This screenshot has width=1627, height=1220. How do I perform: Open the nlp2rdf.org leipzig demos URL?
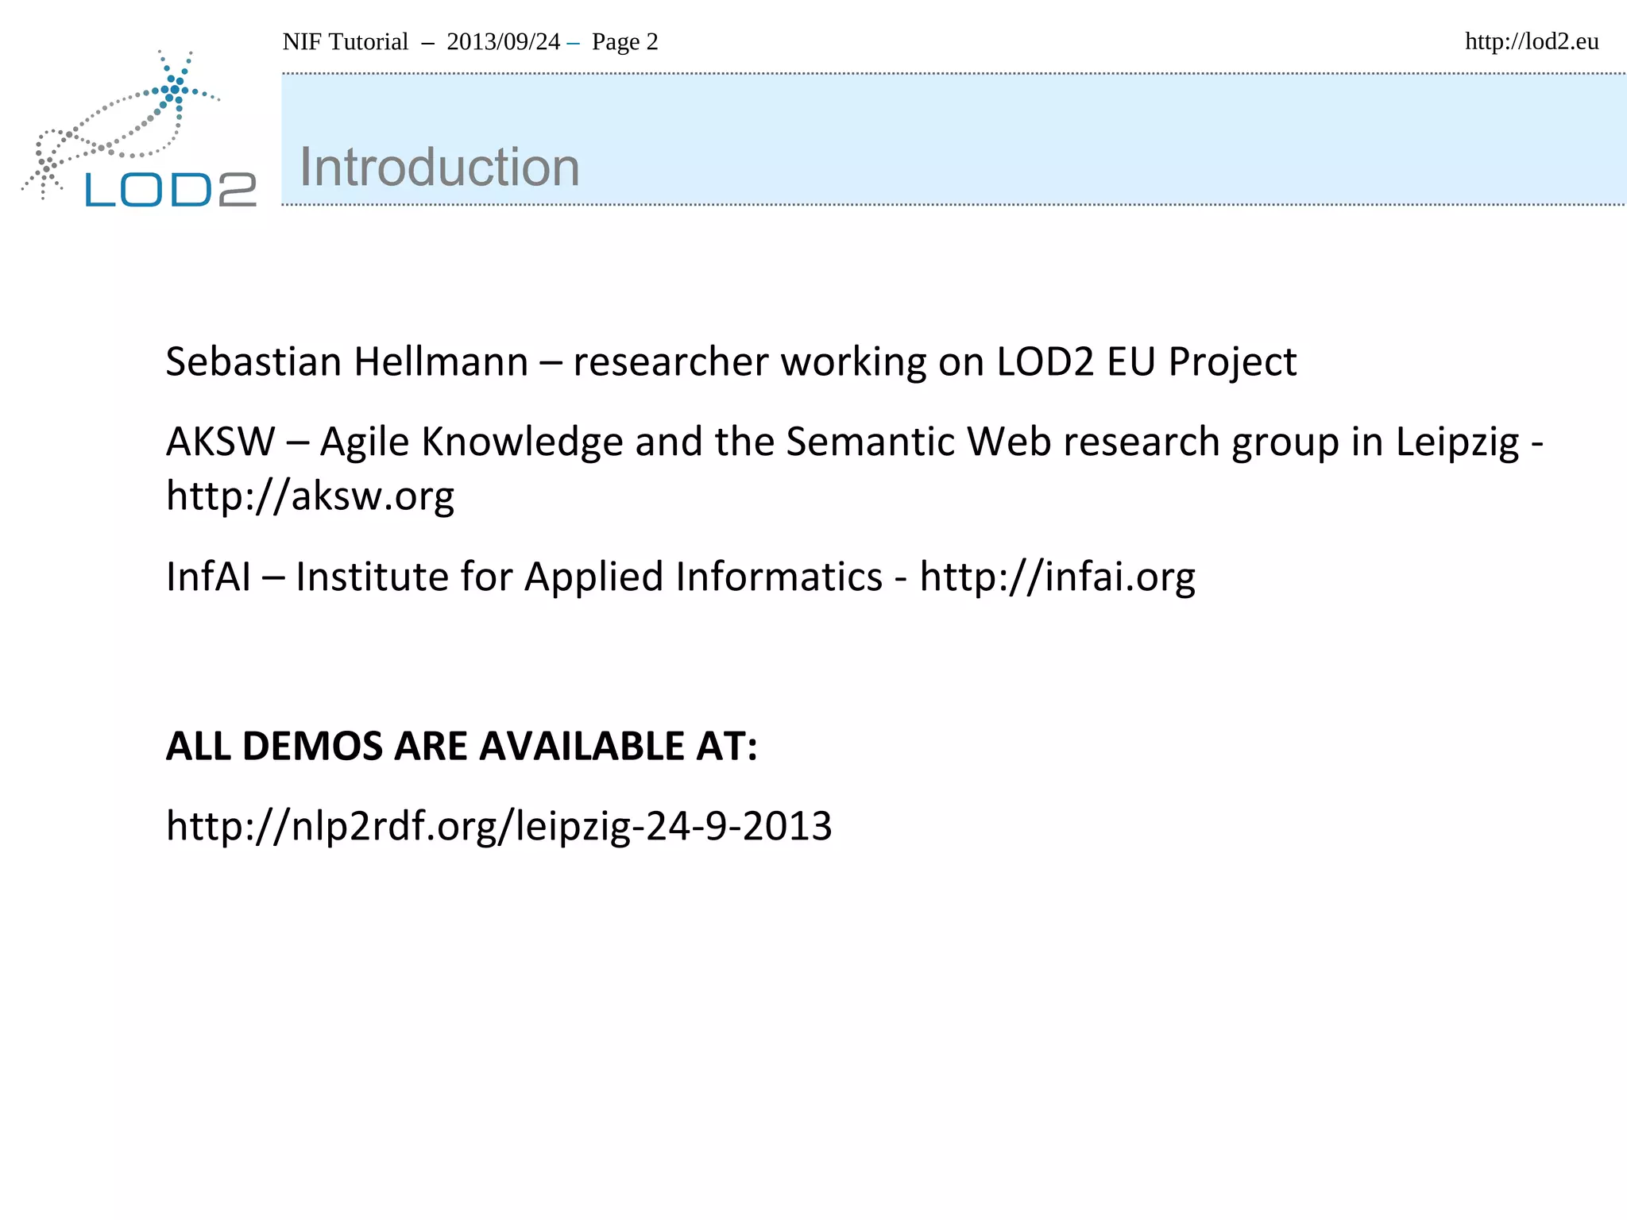[499, 826]
